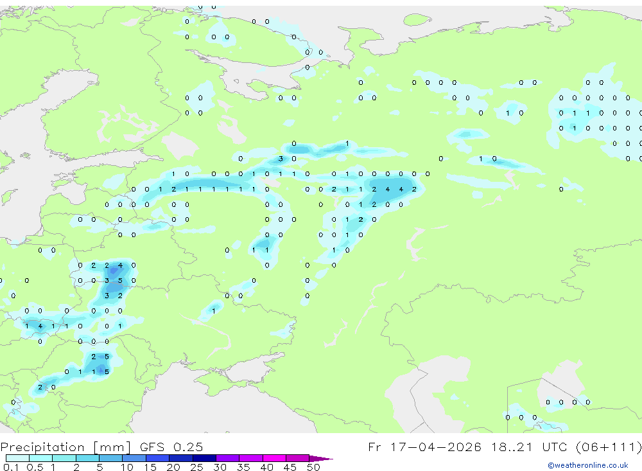This screenshot has height=471, width=642.
Task: Click the legend label '15'
Action: [150, 467]
